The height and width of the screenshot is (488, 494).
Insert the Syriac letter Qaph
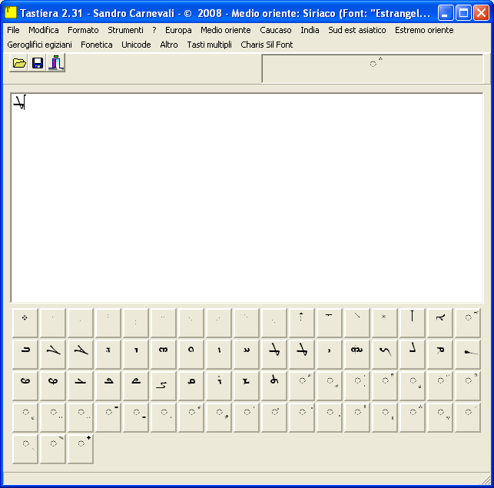click(191, 386)
